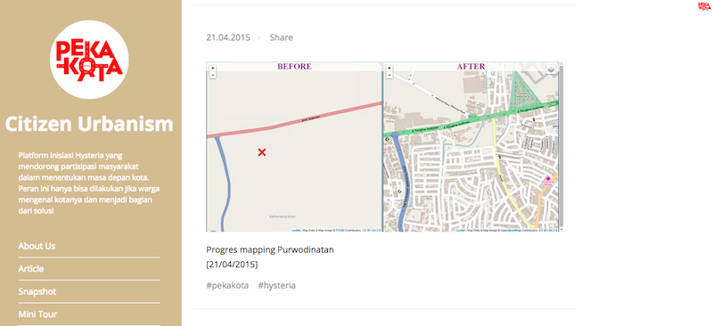713x326 pixels.
Task: Zoom in on the BEFORE map
Action: (213, 69)
